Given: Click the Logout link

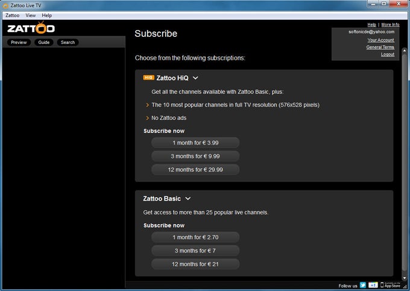Looking at the screenshot, I should (388, 54).
